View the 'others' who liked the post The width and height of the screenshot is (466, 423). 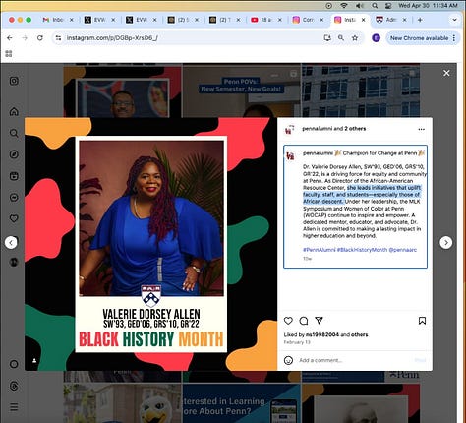tap(360, 334)
